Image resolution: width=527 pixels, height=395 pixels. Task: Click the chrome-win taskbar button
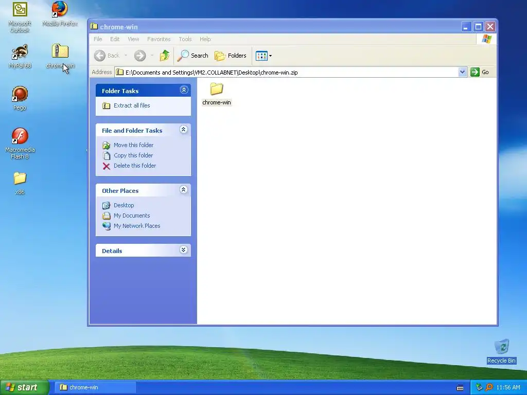[x=95, y=387]
